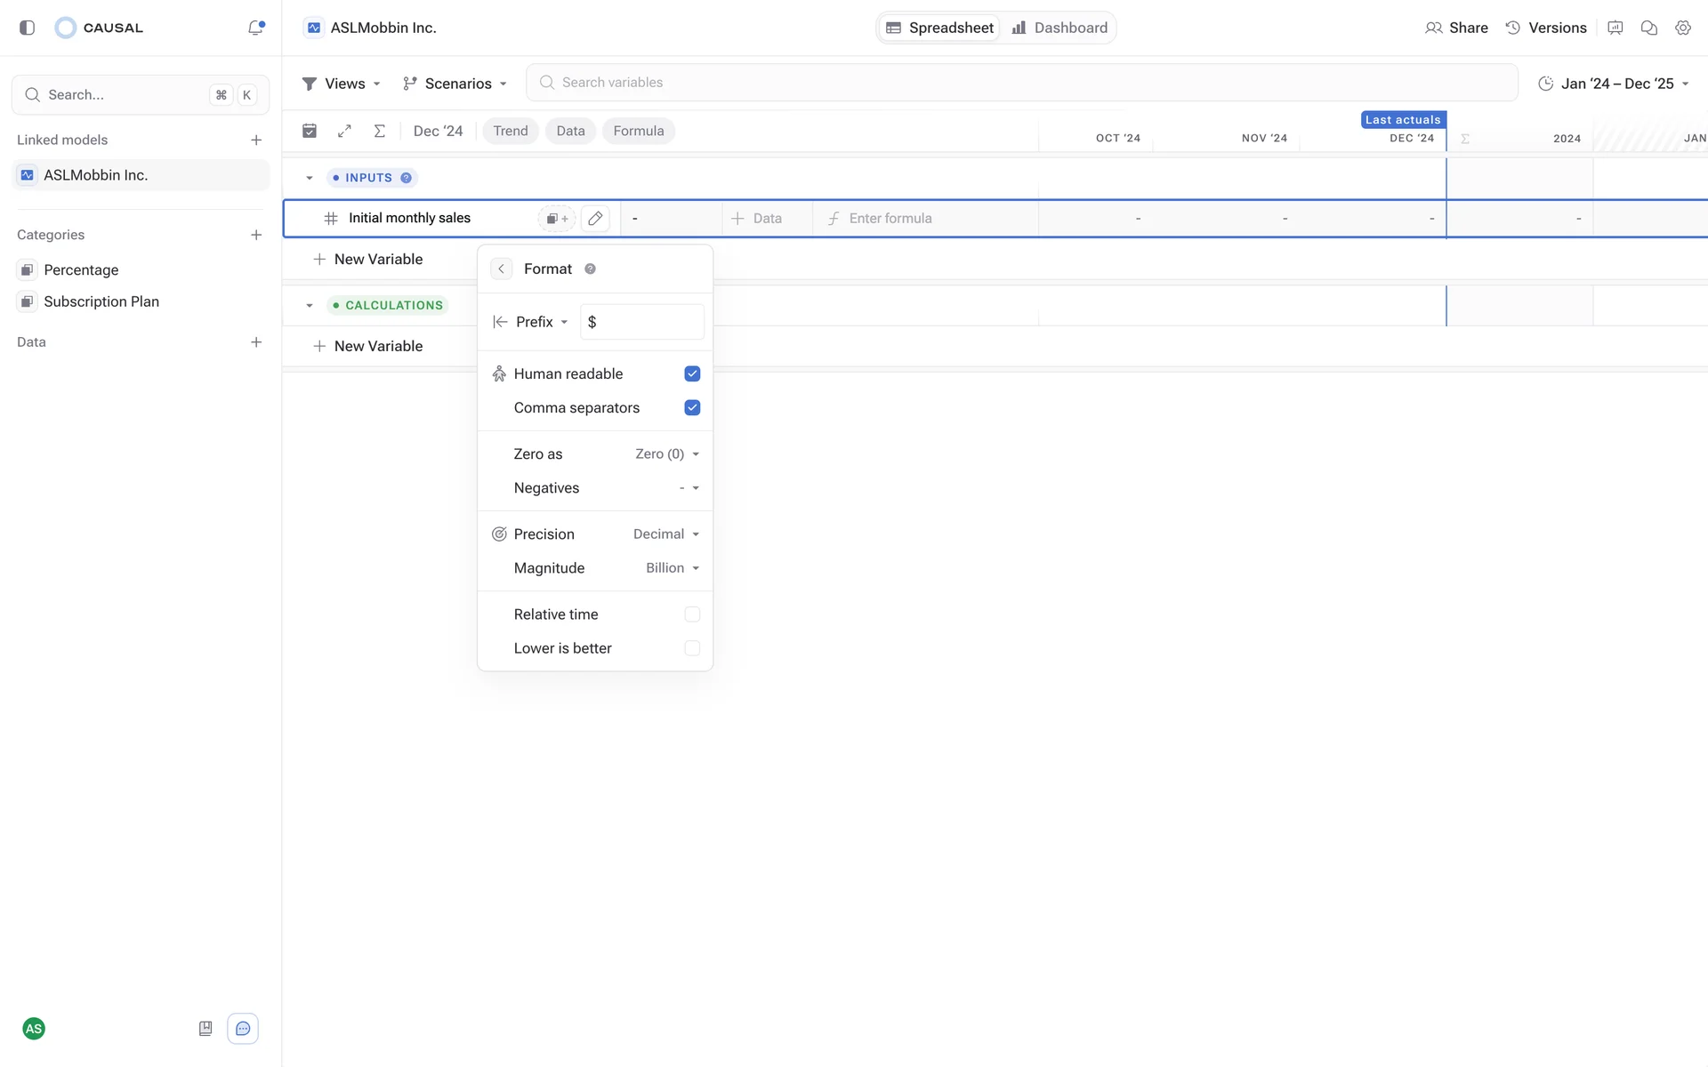Viewport: 1708px width, 1067px height.
Task: Click the settings gear icon
Action: 1682,28
